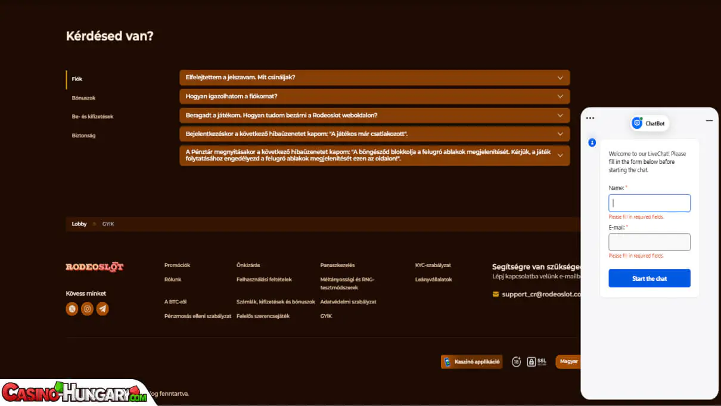Click the 18+ age restriction icon
721x406 pixels.
click(x=516, y=362)
